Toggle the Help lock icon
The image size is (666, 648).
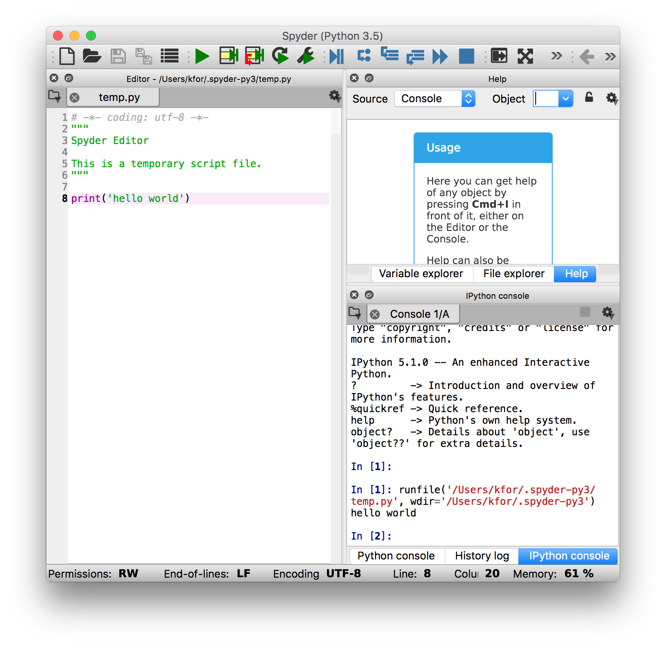pos(589,97)
